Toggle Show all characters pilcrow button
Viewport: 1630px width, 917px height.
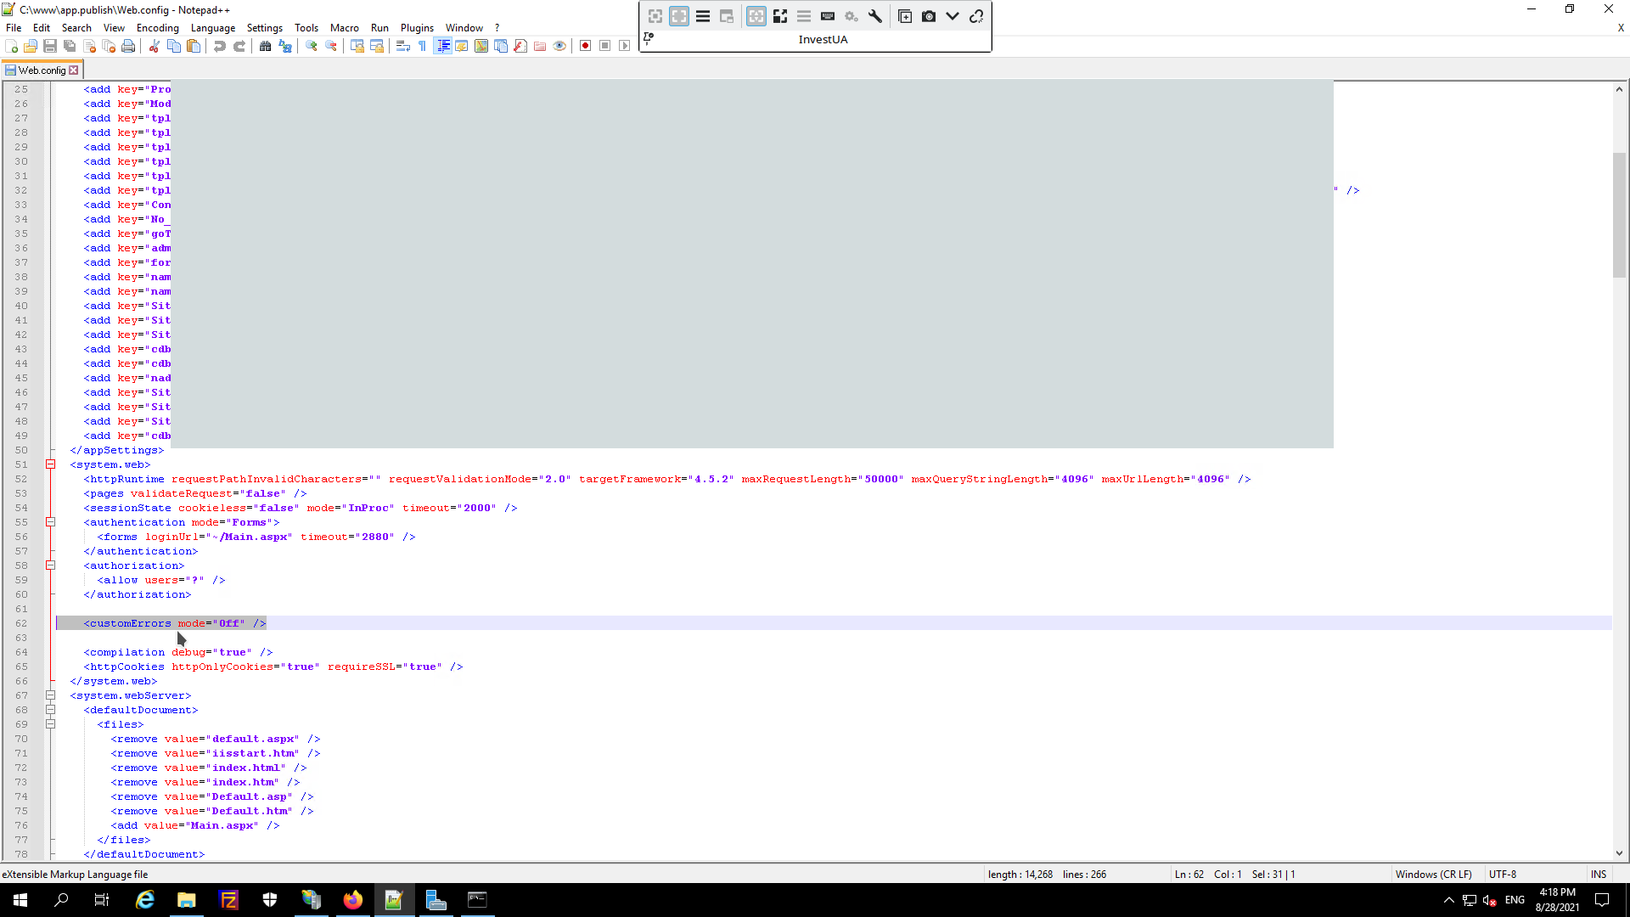click(x=423, y=46)
